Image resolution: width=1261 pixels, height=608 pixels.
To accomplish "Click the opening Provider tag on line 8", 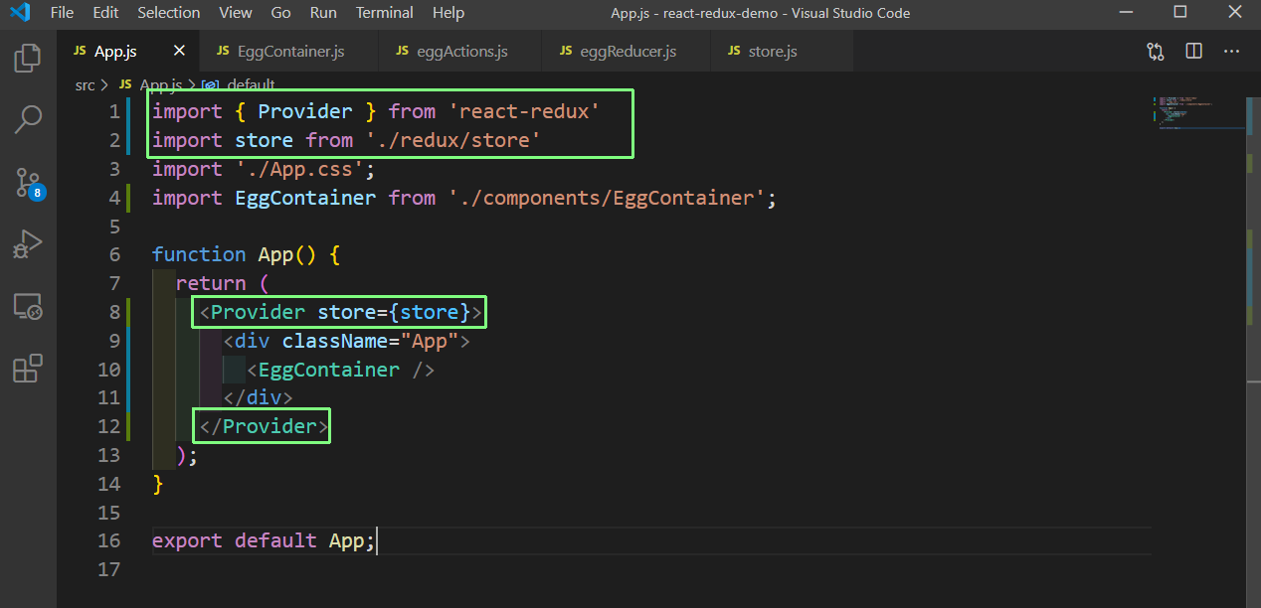I will [x=341, y=312].
